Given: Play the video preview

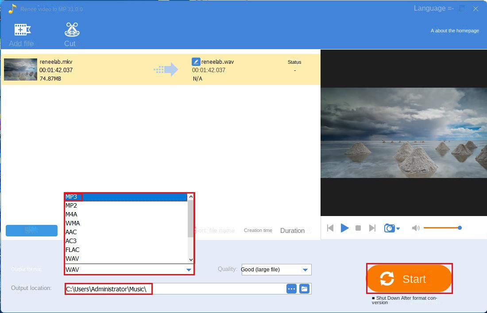Looking at the screenshot, I should click(344, 228).
